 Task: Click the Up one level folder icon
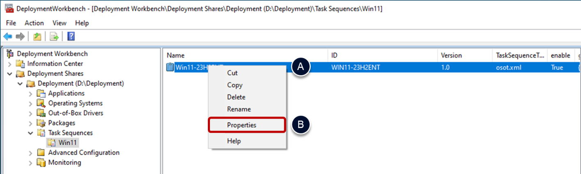coord(37,37)
